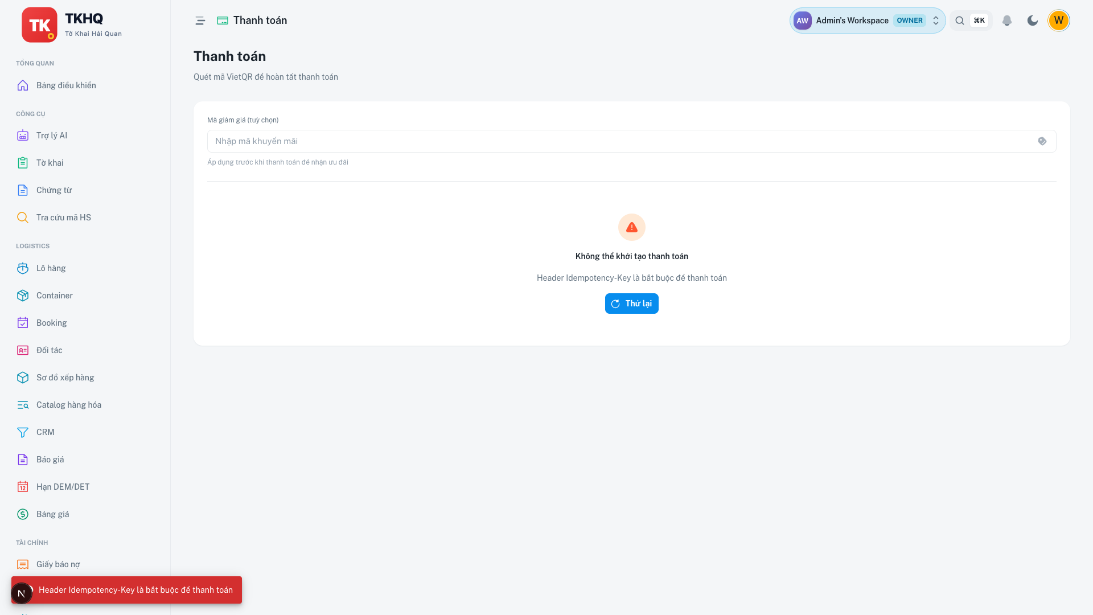Open the search command palette
The image size is (1093, 615).
pos(971,20)
